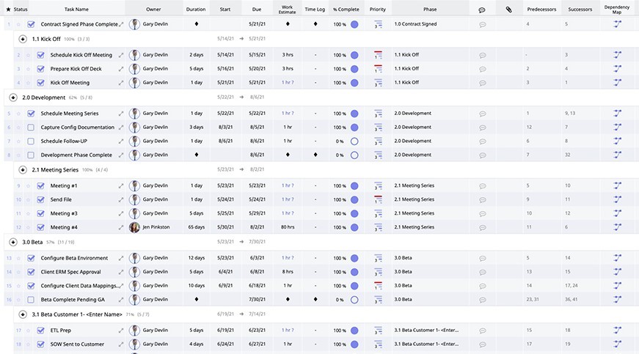Open the Schedule Meeting Series task
Screen dimensions: 639x354
point(70,114)
